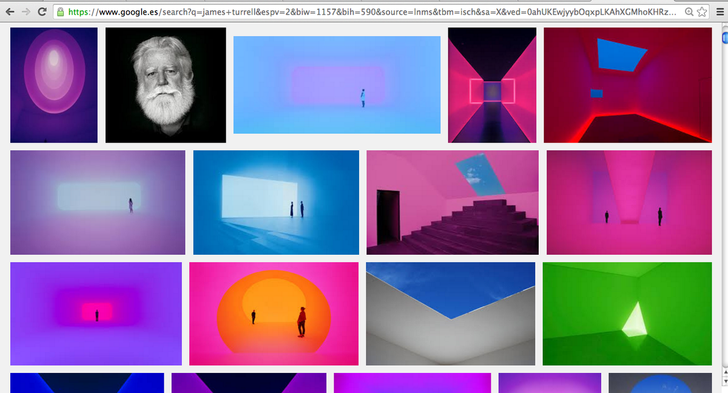Open the Chrome hamburger menu

(x=720, y=12)
